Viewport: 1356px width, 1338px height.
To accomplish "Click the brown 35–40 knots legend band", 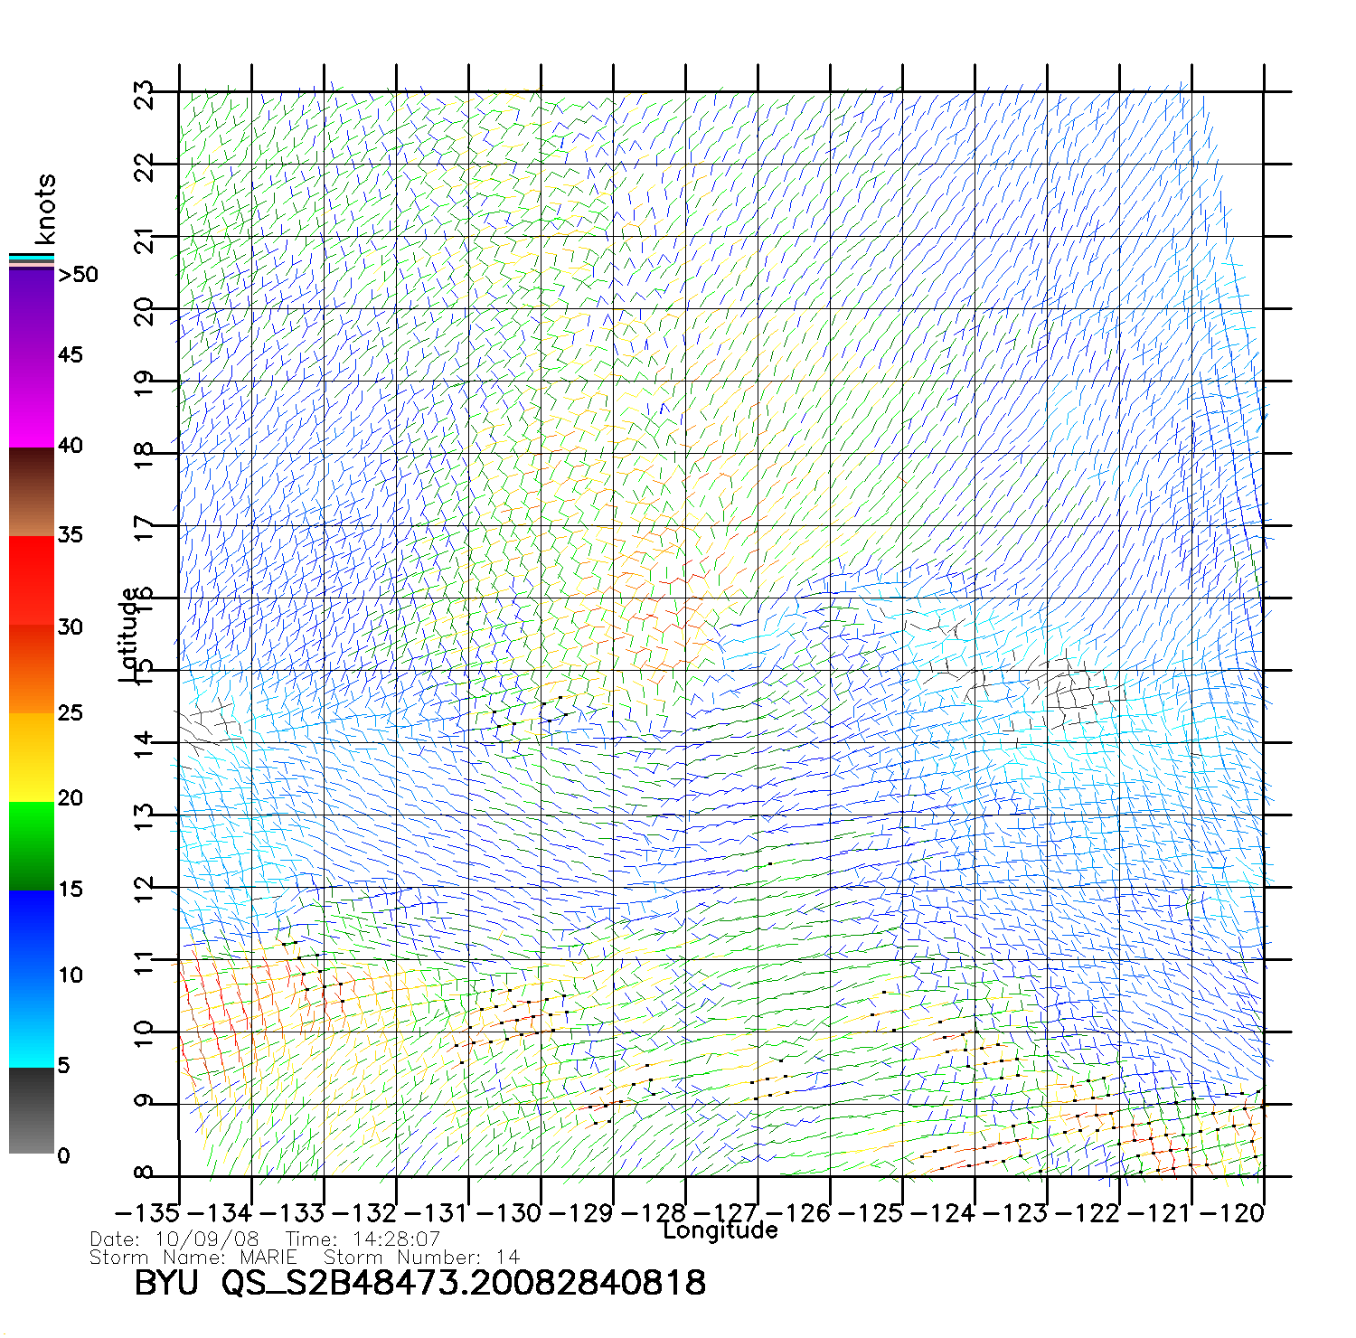I will point(31,492).
